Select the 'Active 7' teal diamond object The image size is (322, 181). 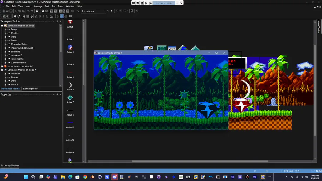pyautogui.click(x=70, y=99)
